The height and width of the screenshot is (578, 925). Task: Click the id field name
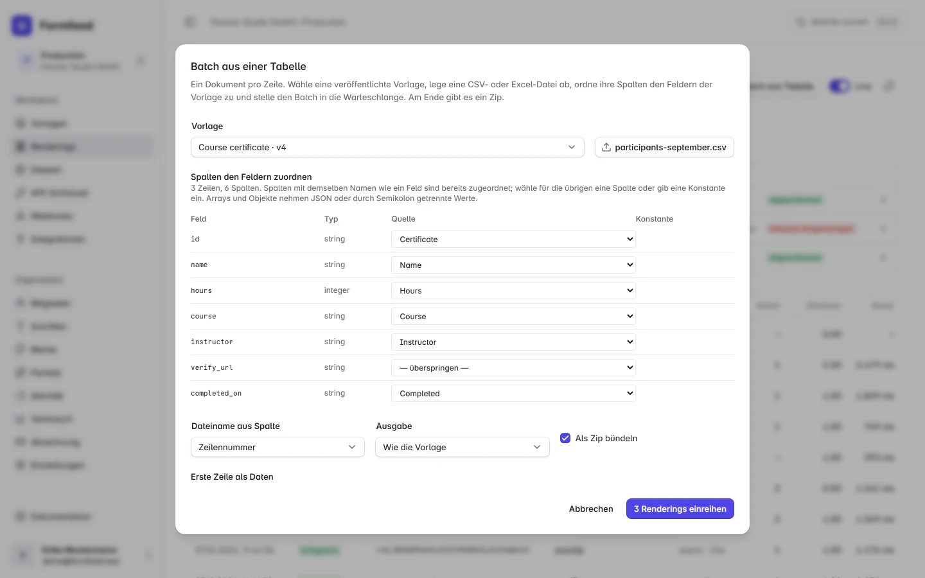coord(195,239)
